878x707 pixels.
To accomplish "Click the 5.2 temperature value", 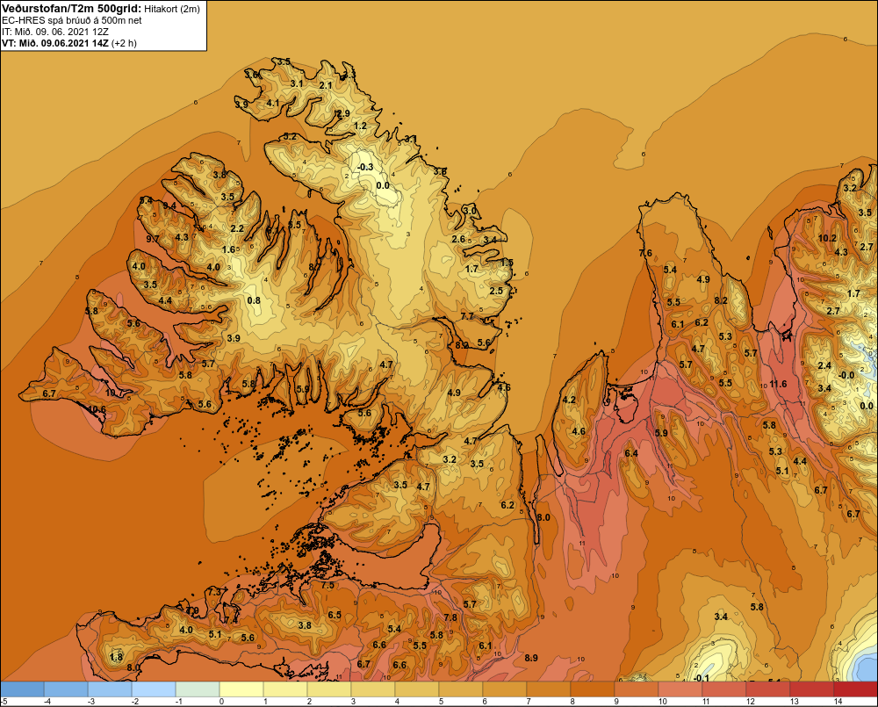I will pos(290,136).
